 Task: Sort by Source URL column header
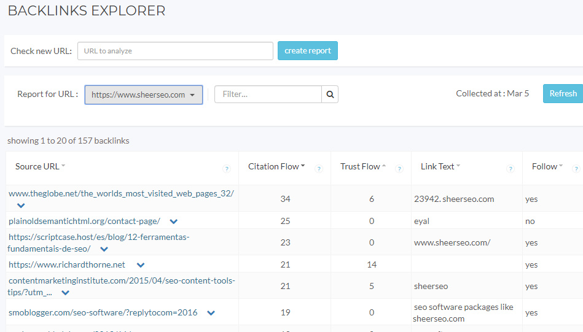40,166
